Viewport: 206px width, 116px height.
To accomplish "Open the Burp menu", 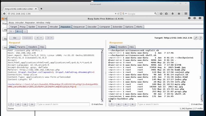I will point(11,23).
